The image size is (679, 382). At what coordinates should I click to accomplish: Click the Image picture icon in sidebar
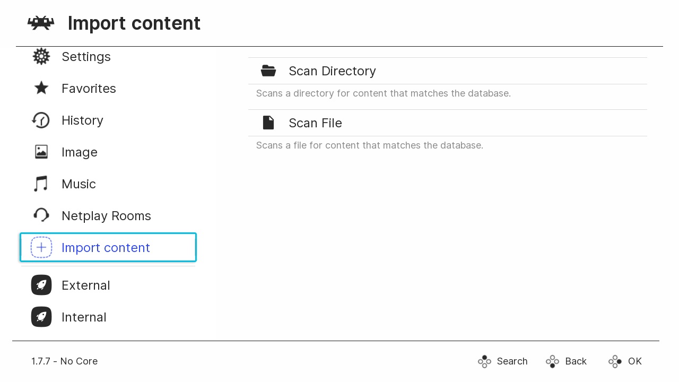click(x=41, y=152)
